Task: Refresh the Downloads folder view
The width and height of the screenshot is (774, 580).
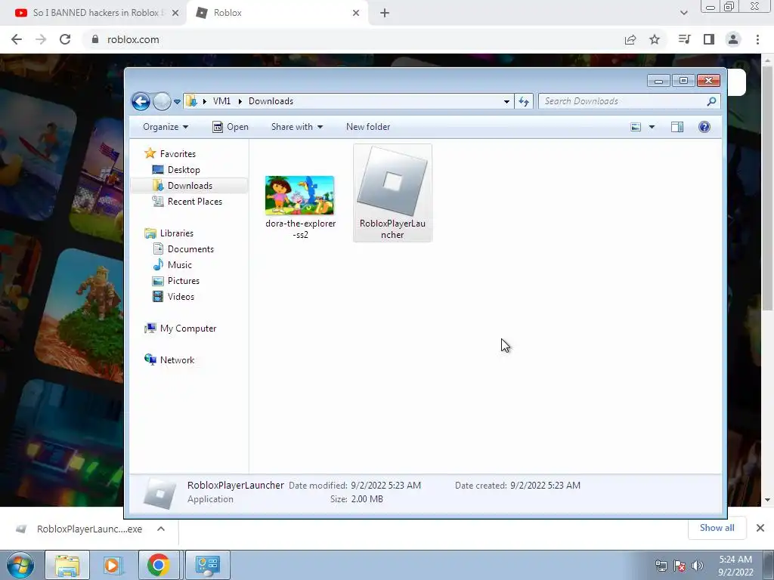Action: click(x=524, y=102)
